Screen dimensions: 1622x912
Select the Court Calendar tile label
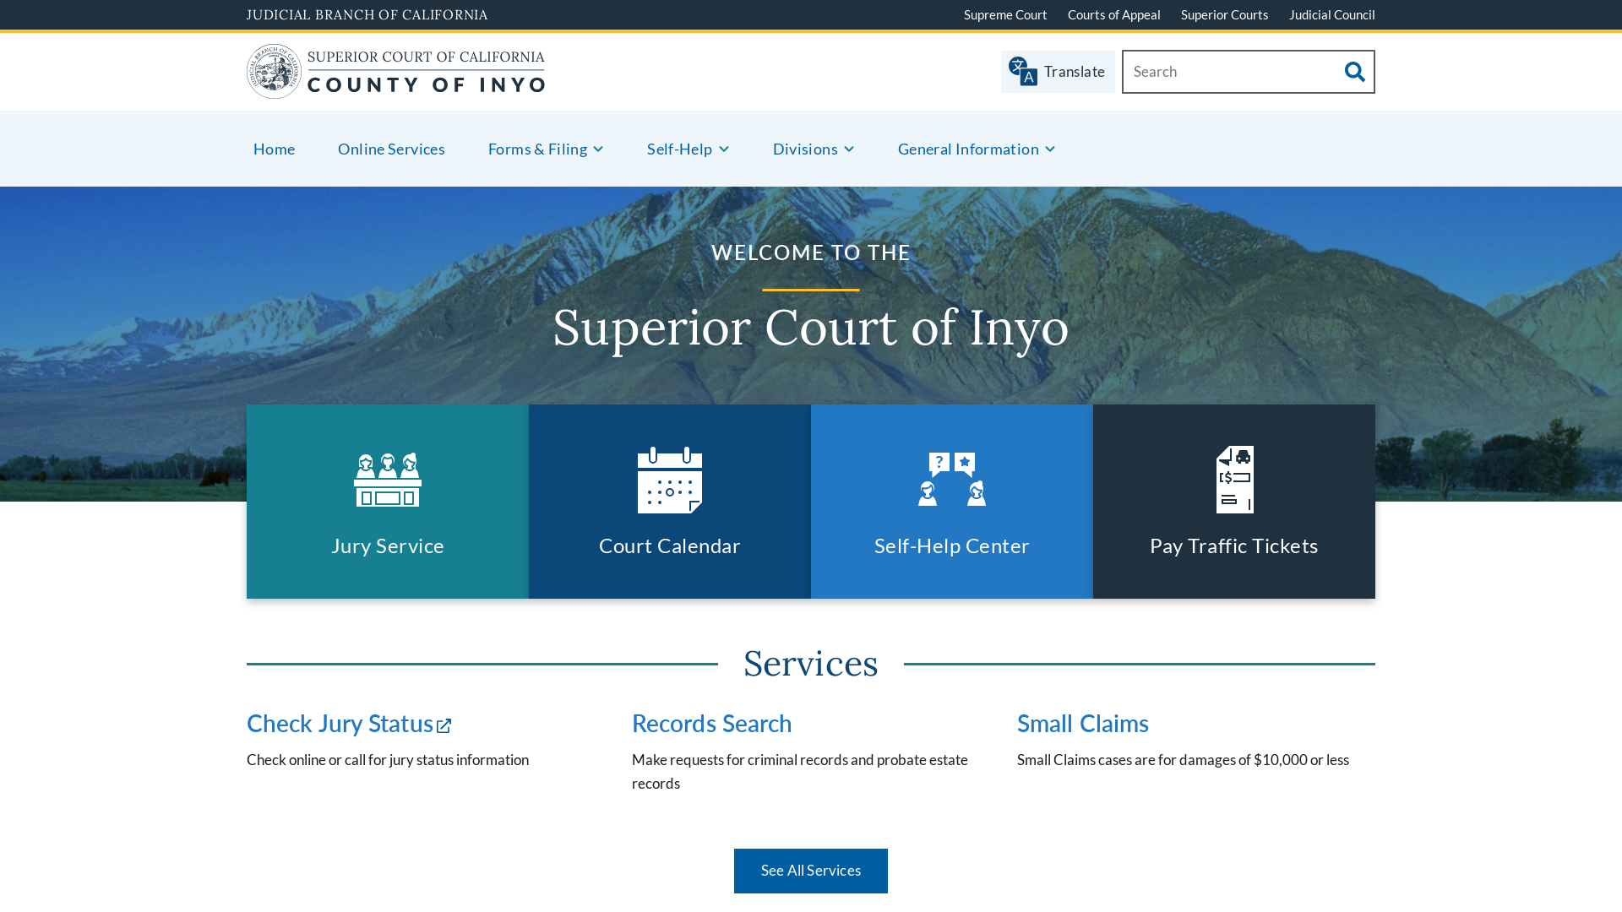(x=670, y=546)
